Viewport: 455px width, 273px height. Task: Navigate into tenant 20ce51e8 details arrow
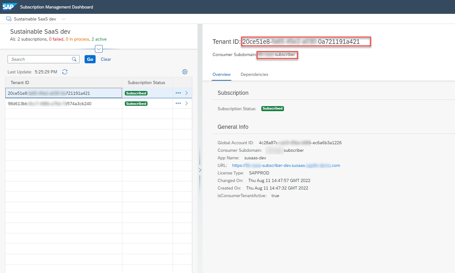[187, 93]
